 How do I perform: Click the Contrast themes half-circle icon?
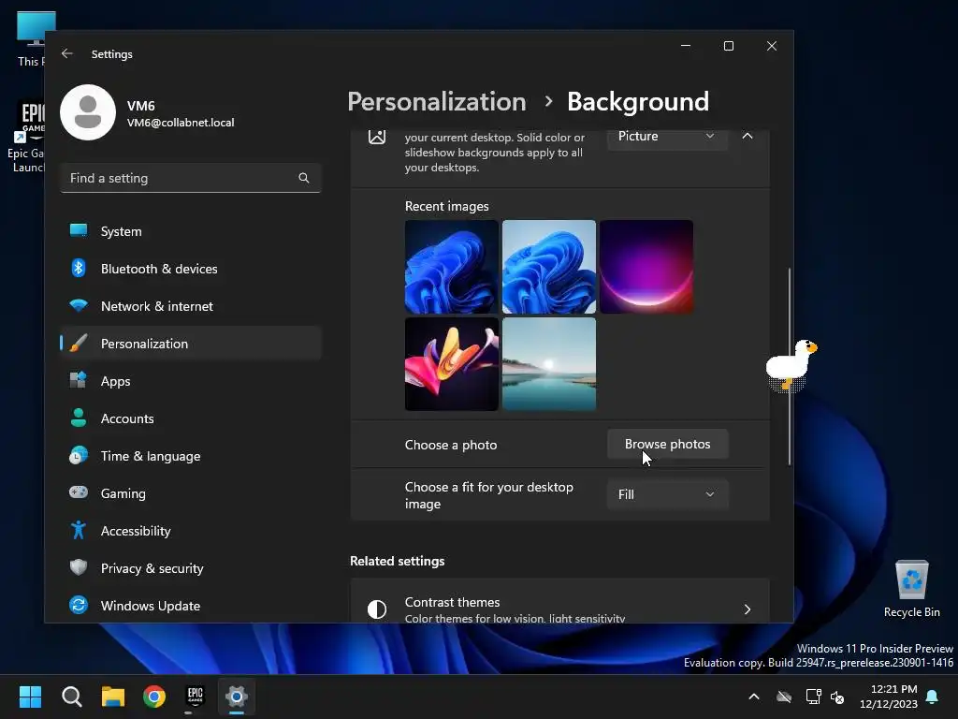[377, 609]
